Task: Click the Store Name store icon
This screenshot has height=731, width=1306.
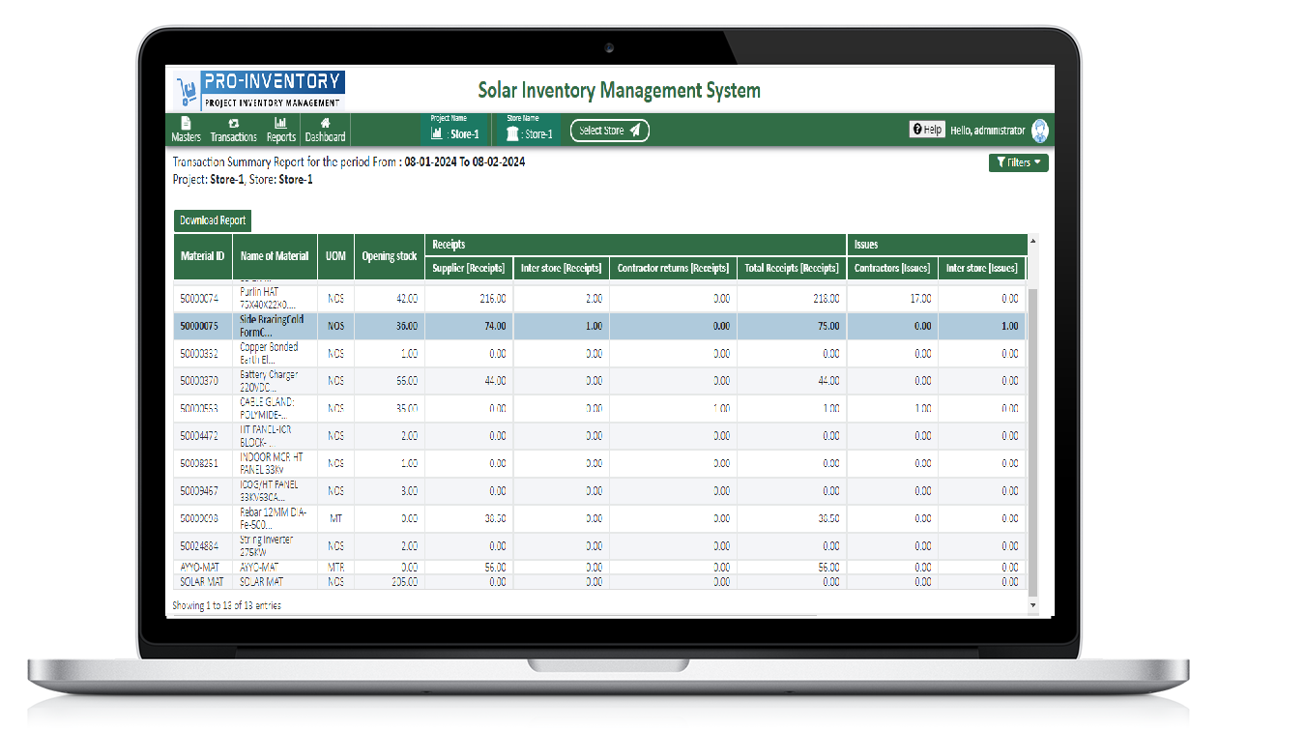Action: click(x=512, y=133)
